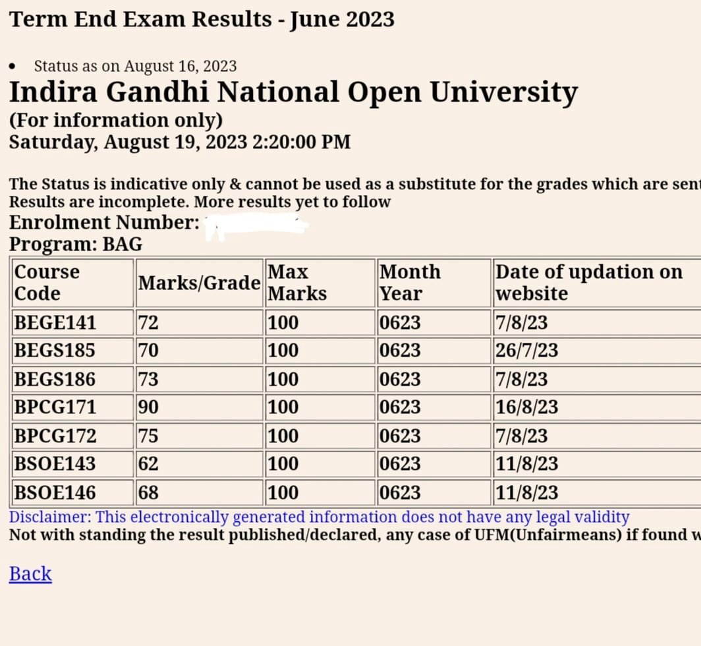
Task: Select course code BPCG171
Action: point(55,407)
